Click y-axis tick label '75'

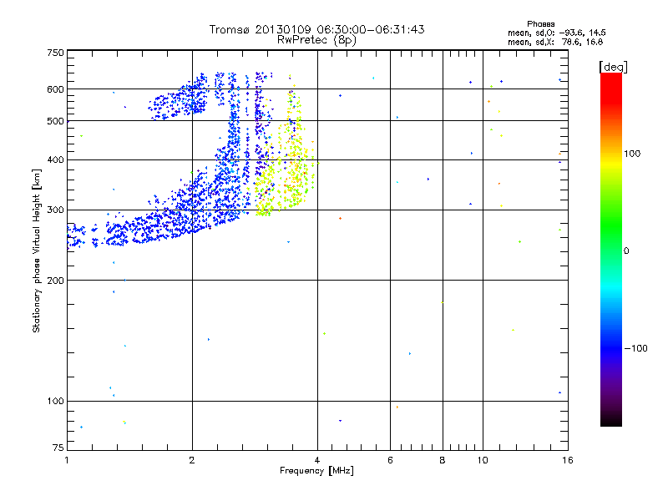point(58,448)
